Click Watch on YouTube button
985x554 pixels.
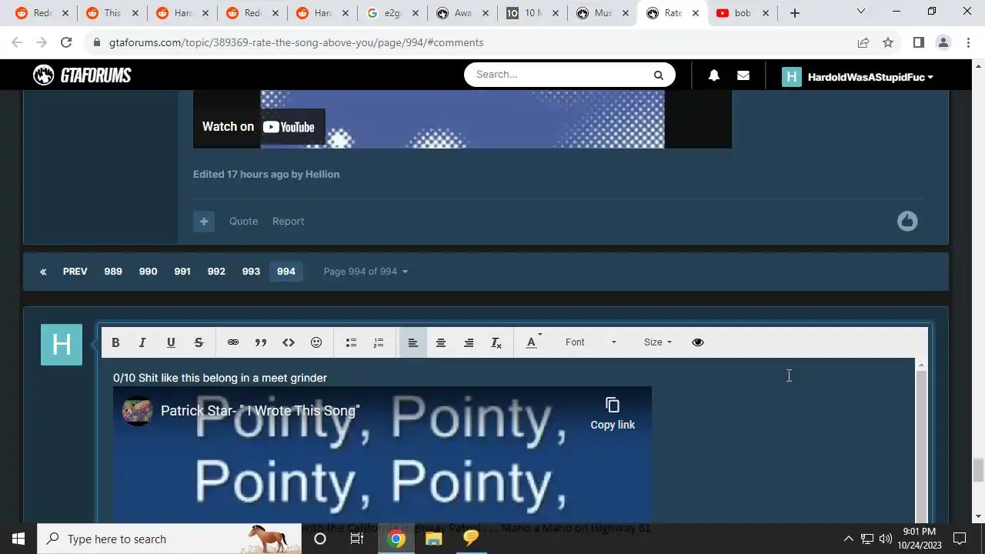pos(259,127)
